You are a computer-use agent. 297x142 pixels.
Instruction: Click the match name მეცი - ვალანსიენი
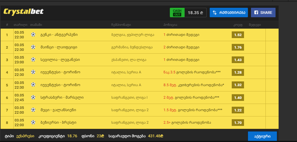pos(58,110)
